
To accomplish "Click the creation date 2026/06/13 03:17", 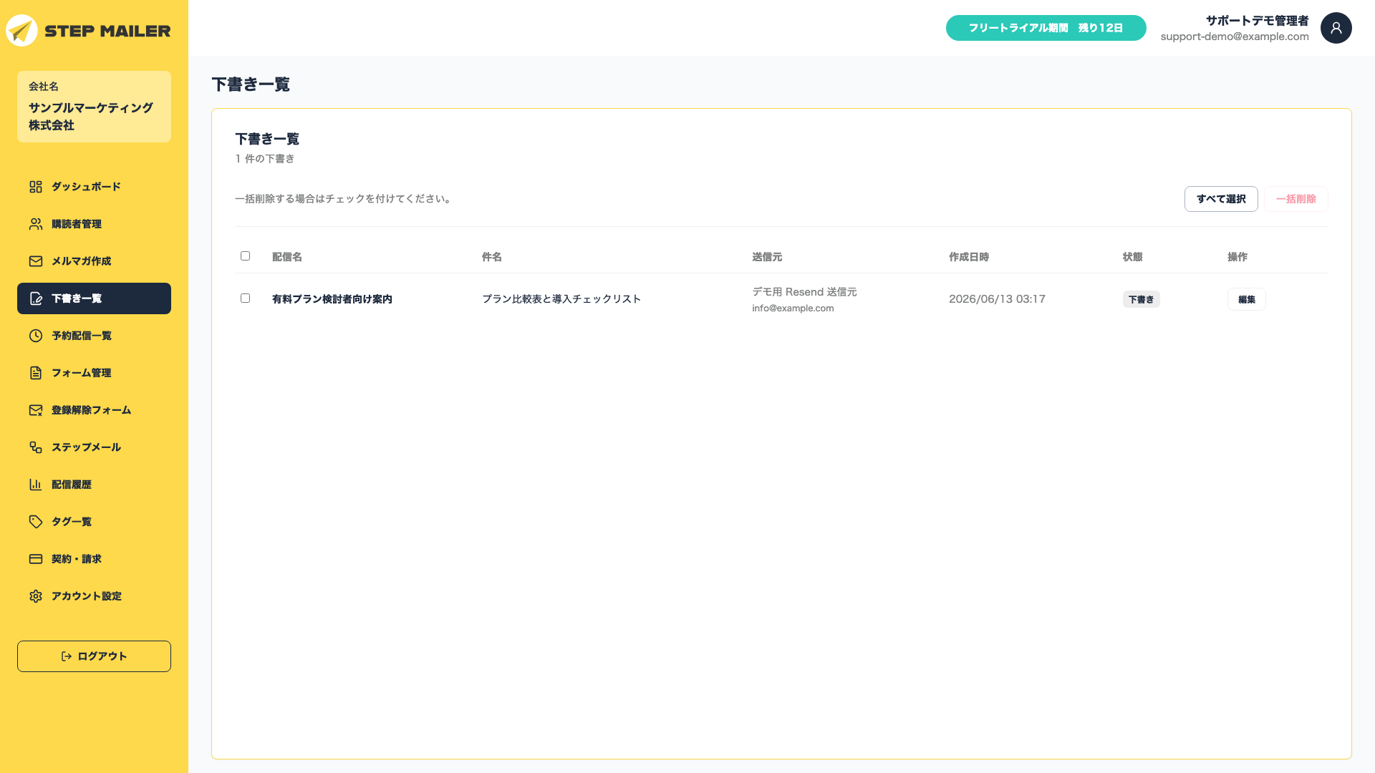I will 997,299.
